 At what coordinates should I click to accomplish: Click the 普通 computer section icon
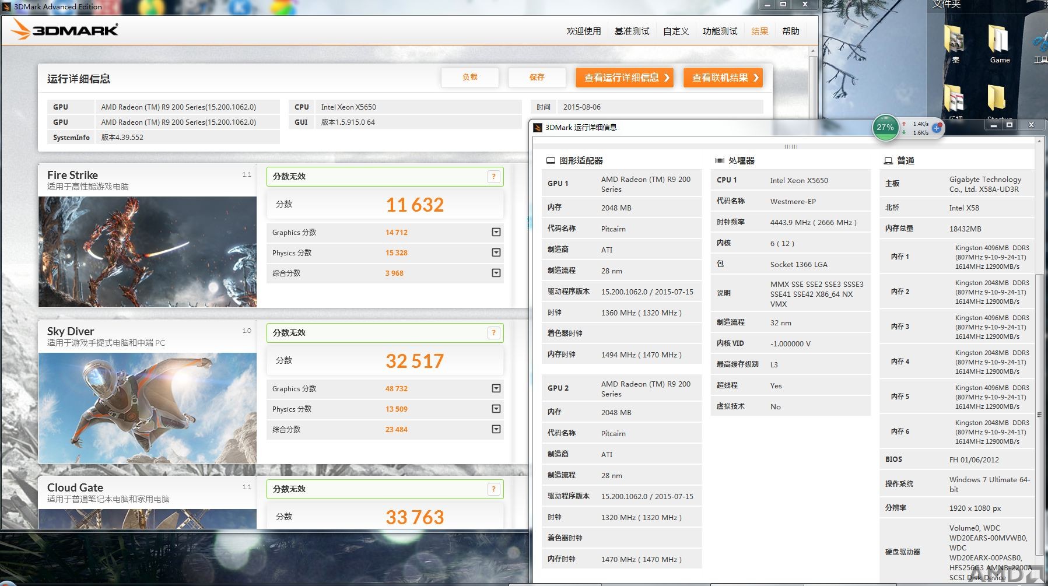point(888,160)
